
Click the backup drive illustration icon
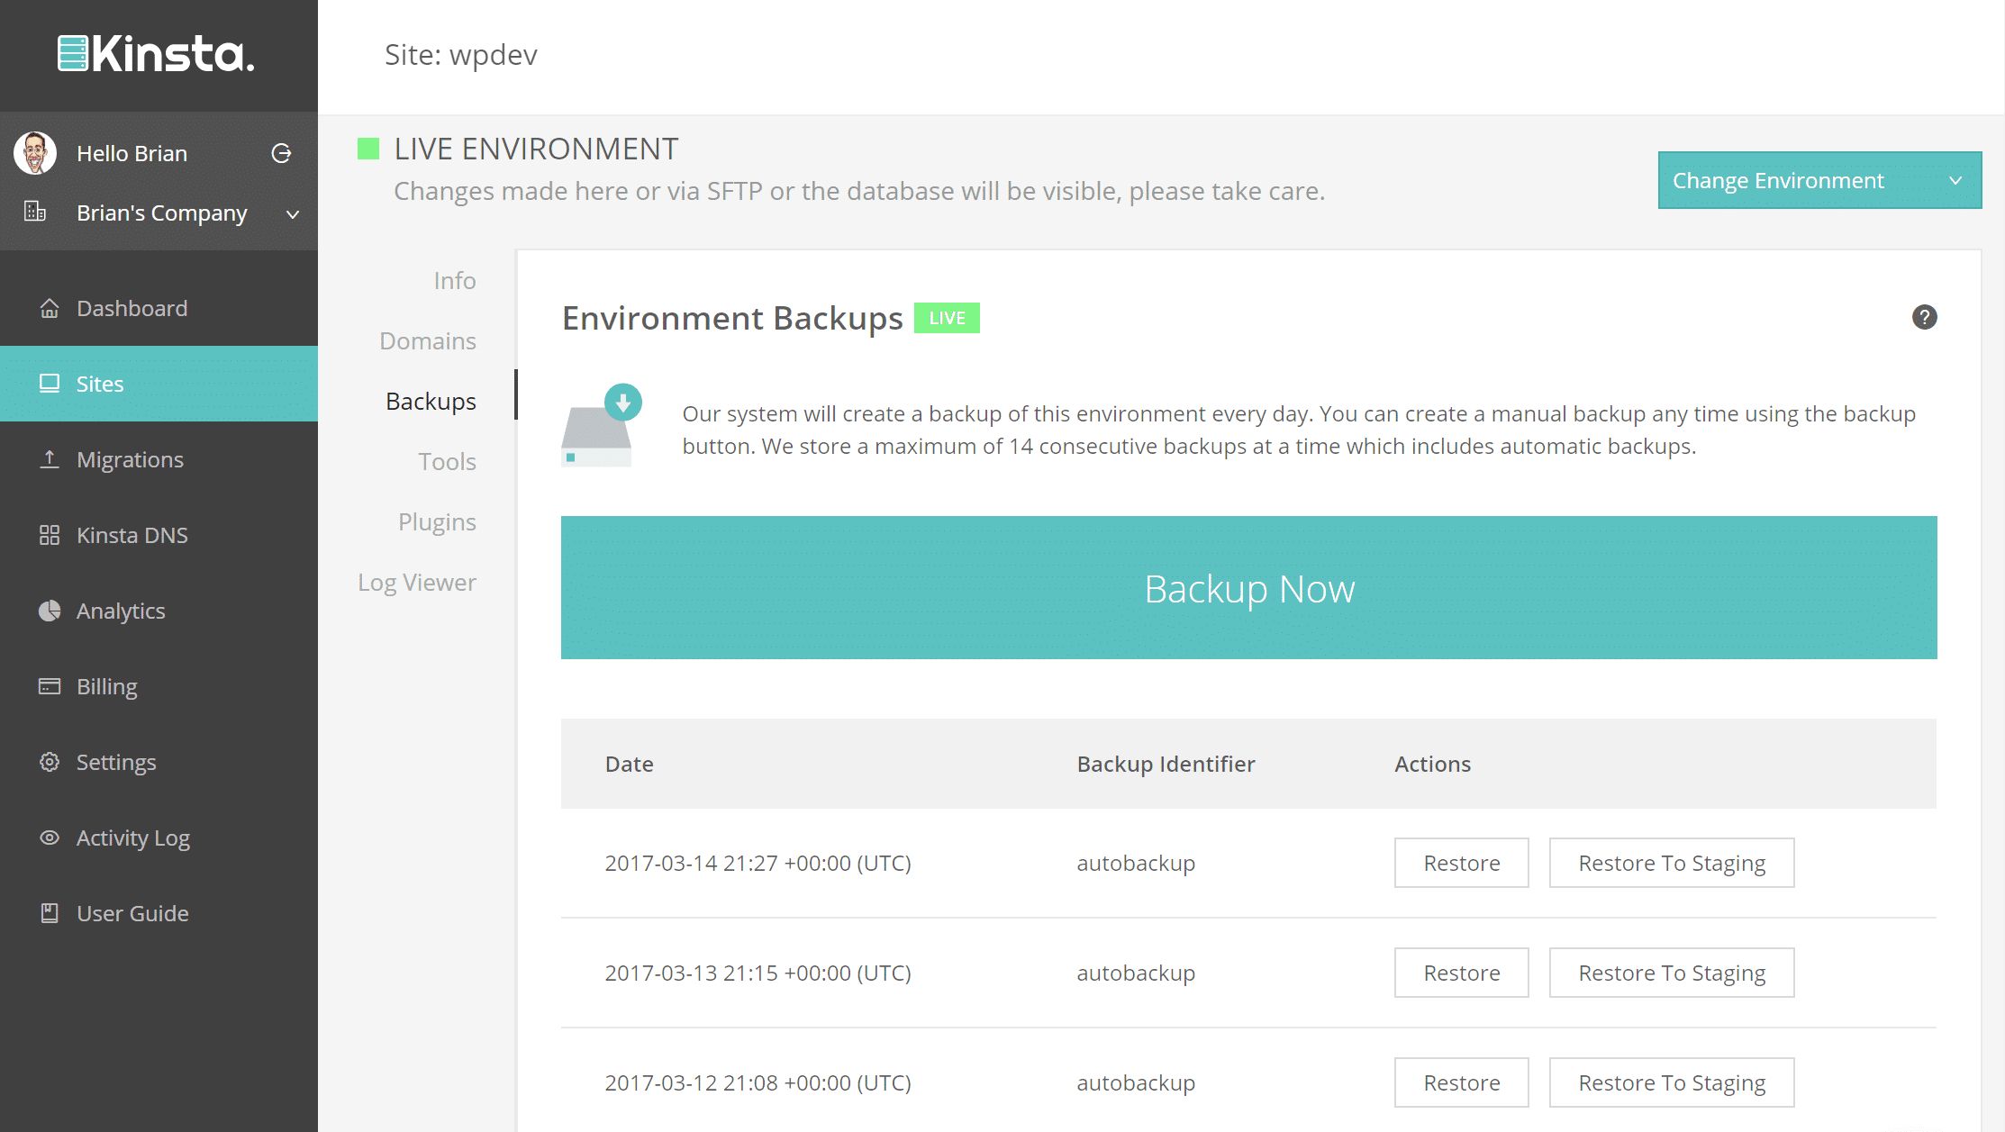(601, 426)
